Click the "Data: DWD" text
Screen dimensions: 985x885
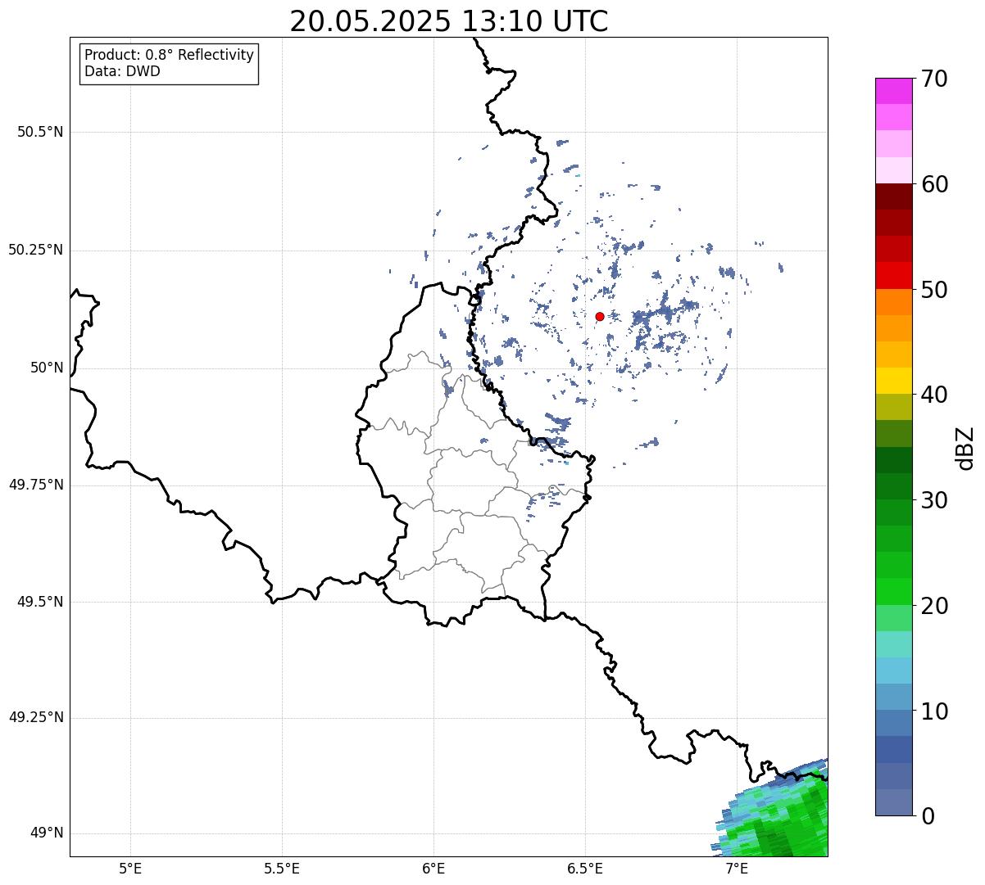click(x=122, y=71)
